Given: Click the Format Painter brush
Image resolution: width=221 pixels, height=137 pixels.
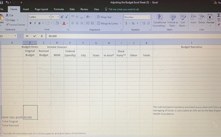Looking at the screenshot, I should pos(7,25).
